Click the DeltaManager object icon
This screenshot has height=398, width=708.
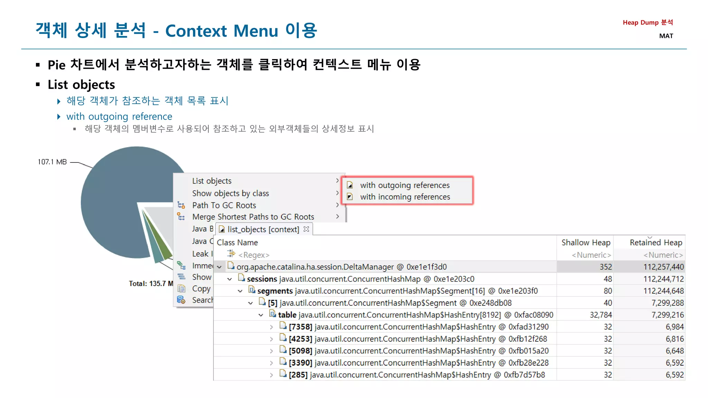(x=231, y=266)
